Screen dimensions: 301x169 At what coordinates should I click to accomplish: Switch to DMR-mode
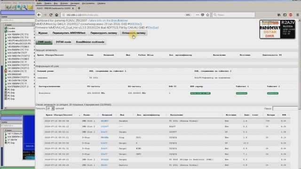point(44,42)
